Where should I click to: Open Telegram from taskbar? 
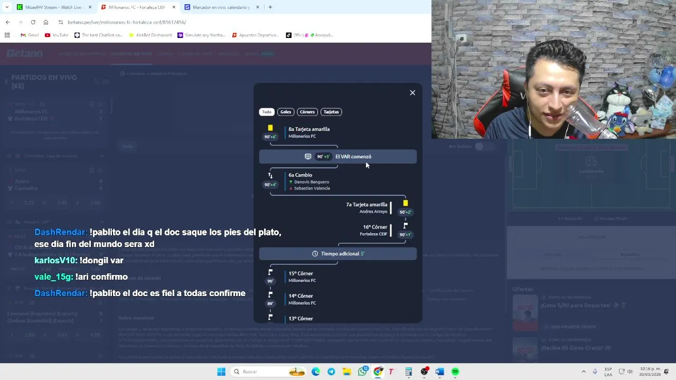331,372
